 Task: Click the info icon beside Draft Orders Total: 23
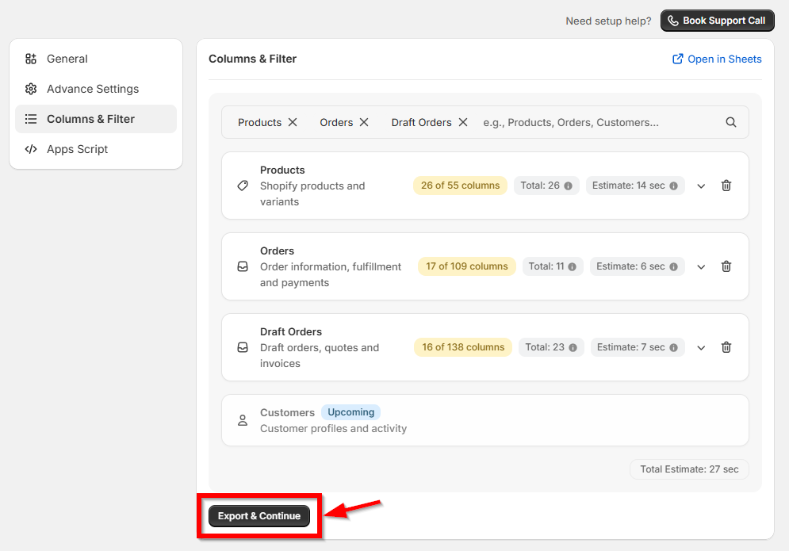573,348
